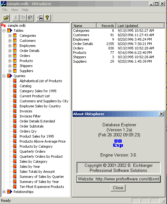This screenshot has width=167, height=204.
Task: Select the Q icon beside Catalog query
Action: click(x=15, y=86)
